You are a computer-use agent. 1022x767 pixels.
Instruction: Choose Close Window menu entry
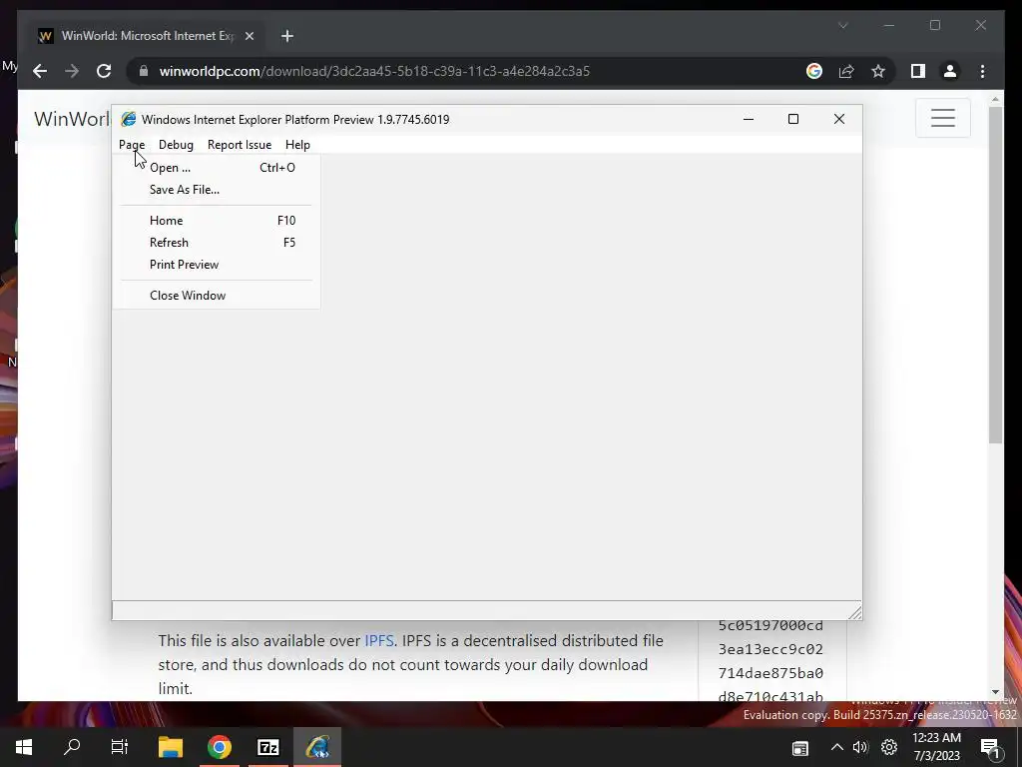pyautogui.click(x=216, y=296)
